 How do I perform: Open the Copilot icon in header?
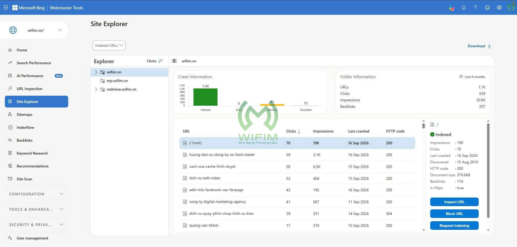(x=452, y=8)
